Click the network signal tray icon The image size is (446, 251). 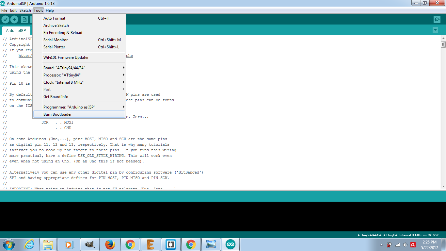[397, 245]
